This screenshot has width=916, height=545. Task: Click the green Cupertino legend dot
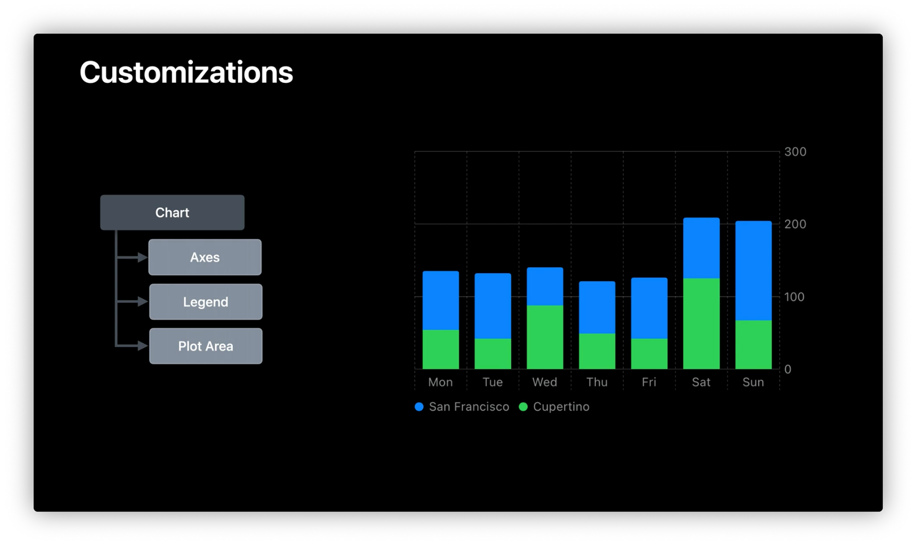pos(523,407)
